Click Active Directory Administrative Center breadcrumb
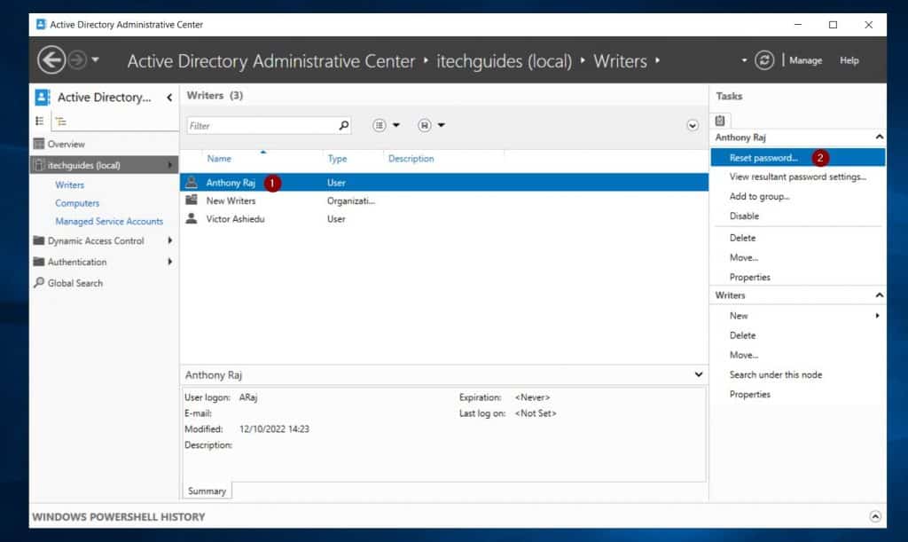Screen dimensions: 908x542 click(271, 61)
